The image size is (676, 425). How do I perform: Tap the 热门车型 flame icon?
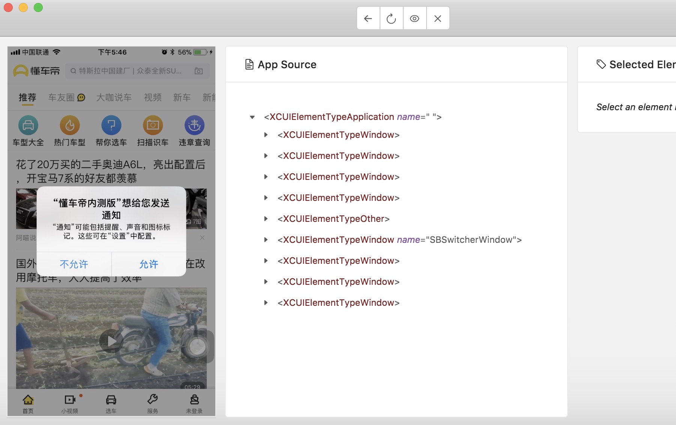click(x=70, y=126)
